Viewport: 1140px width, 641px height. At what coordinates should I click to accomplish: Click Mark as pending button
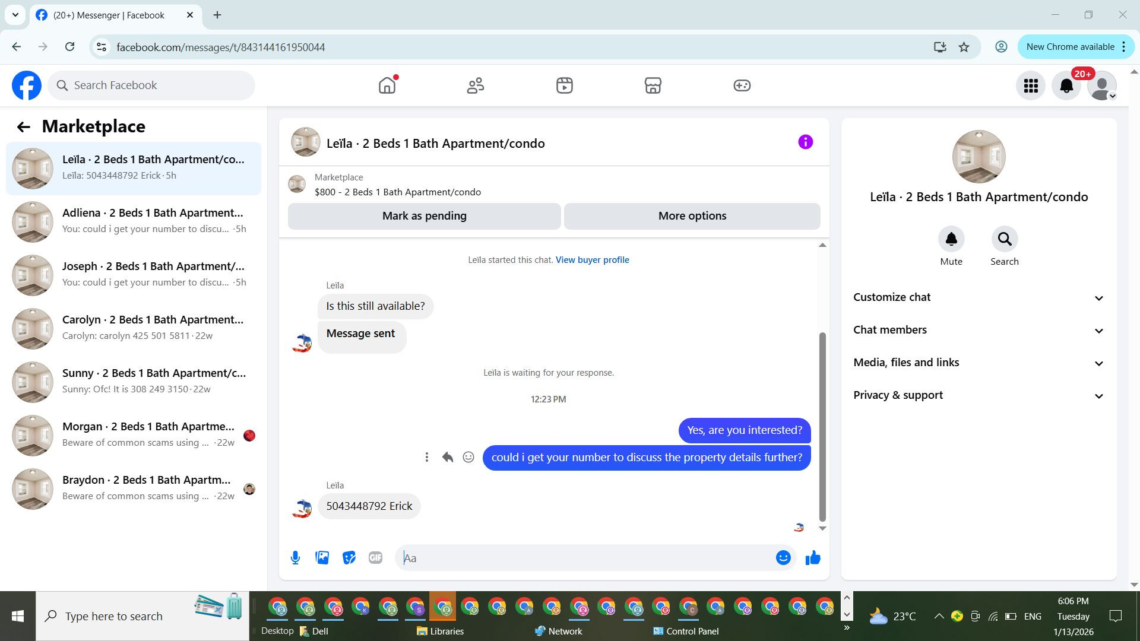[x=424, y=216]
